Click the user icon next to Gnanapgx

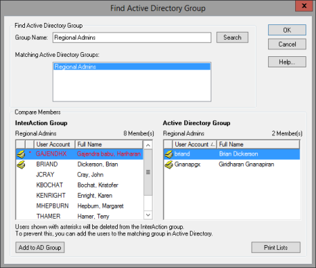[x=168, y=165]
